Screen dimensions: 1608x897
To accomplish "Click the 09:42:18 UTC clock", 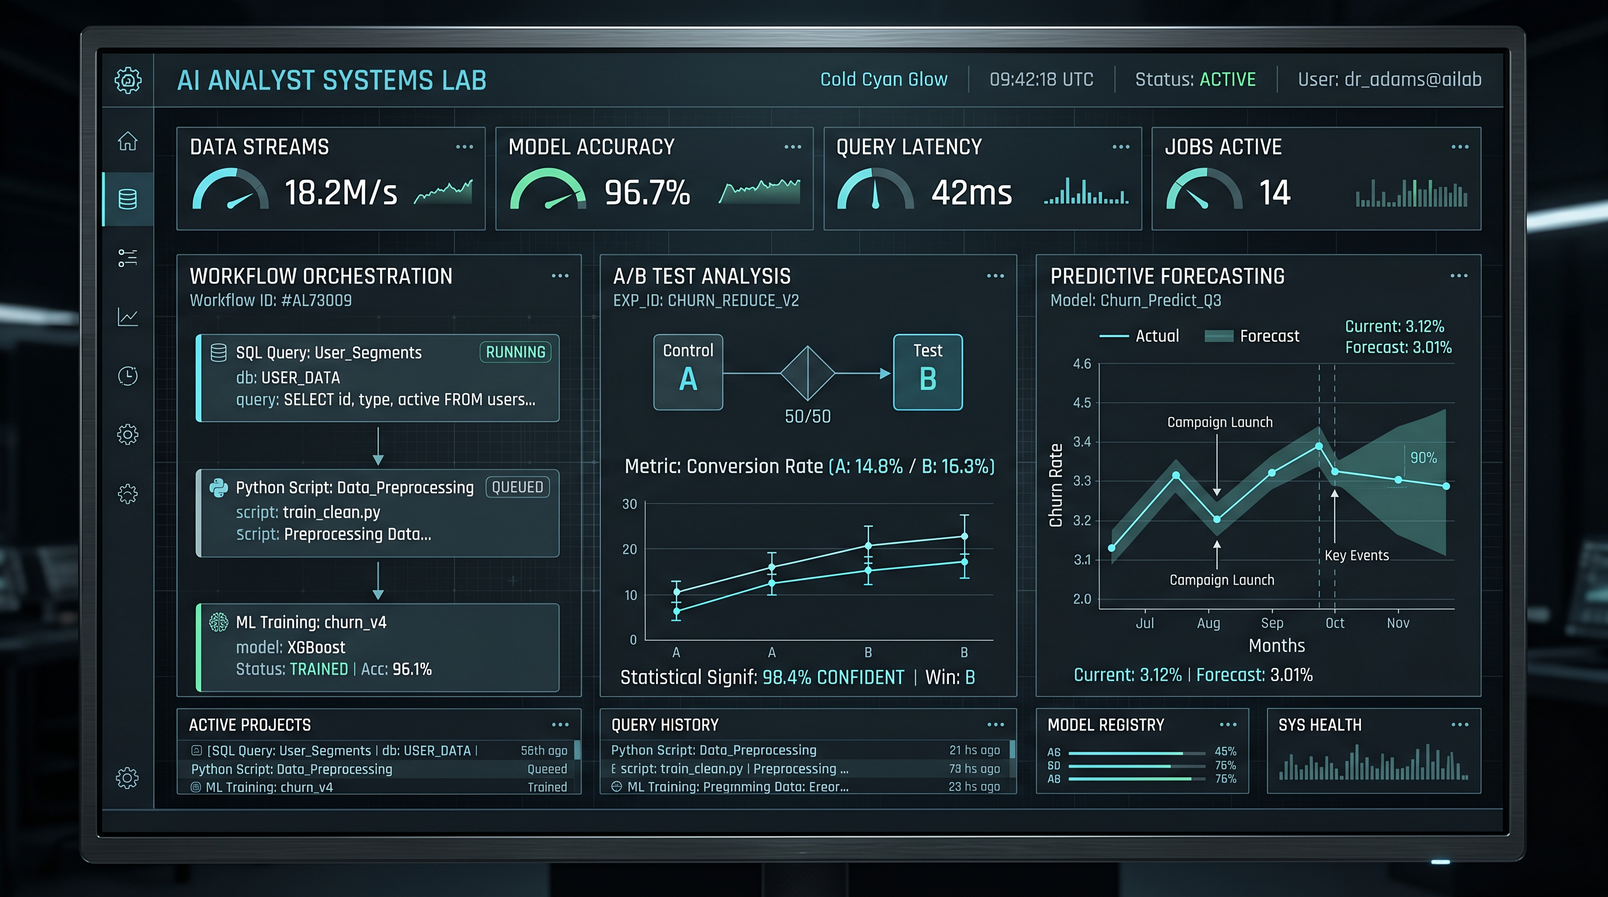I will (1041, 80).
